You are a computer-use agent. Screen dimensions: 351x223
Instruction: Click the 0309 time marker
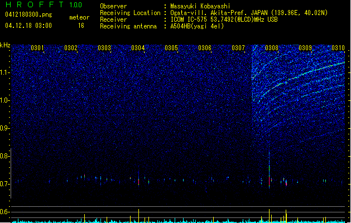[x=305, y=47]
